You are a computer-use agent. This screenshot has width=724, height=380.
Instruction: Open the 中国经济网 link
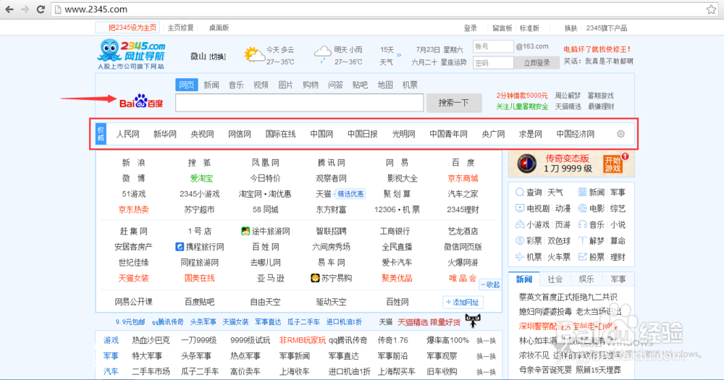click(576, 134)
